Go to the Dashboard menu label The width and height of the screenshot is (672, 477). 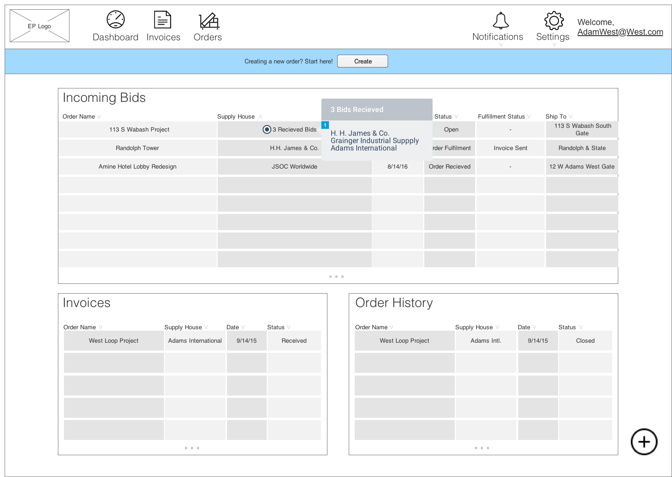[x=115, y=37]
